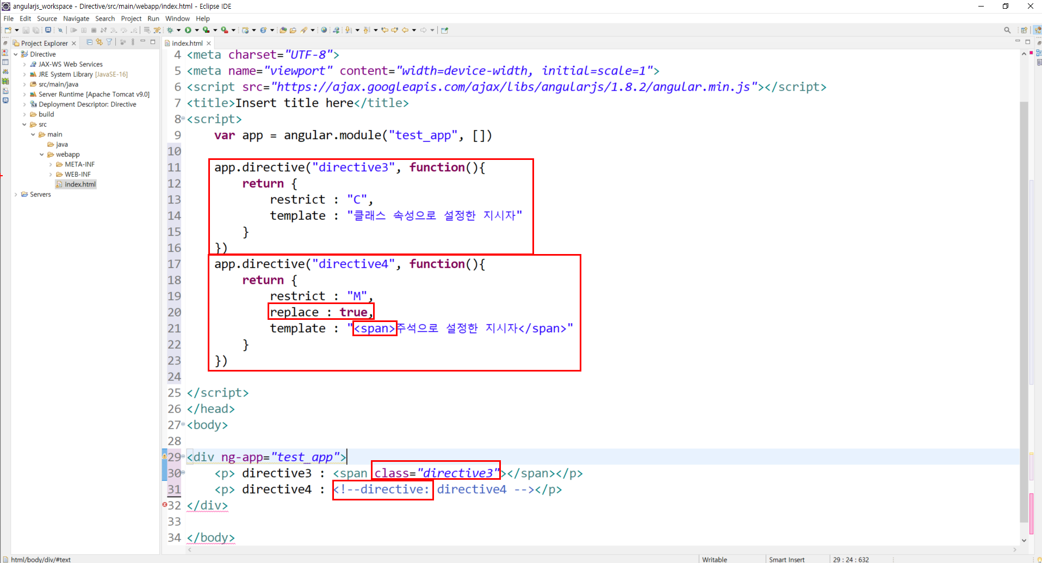Screen dimensions: 1042x563
Task: Expand the build folder node
Action: 24,114
